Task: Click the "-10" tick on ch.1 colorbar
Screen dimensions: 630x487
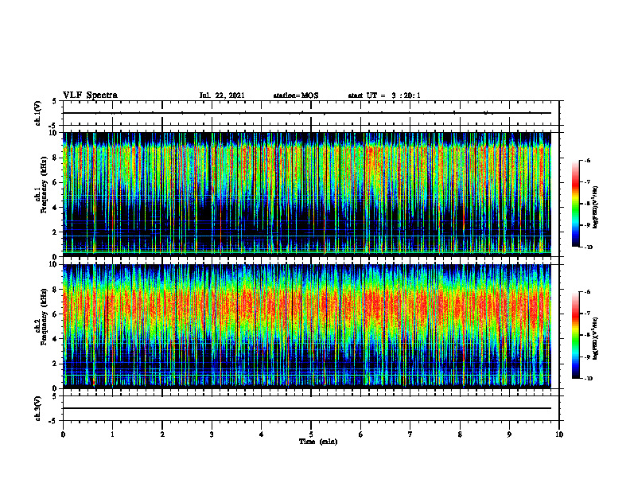Action: point(589,247)
